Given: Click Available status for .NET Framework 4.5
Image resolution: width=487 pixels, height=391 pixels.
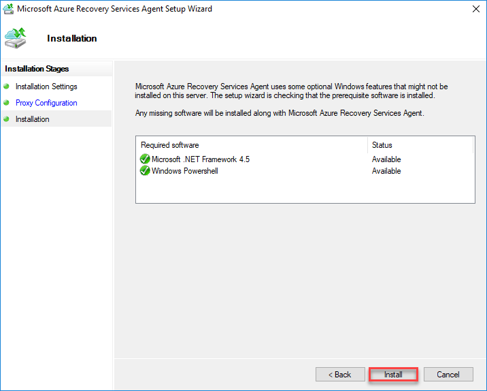Looking at the screenshot, I should click(x=386, y=159).
